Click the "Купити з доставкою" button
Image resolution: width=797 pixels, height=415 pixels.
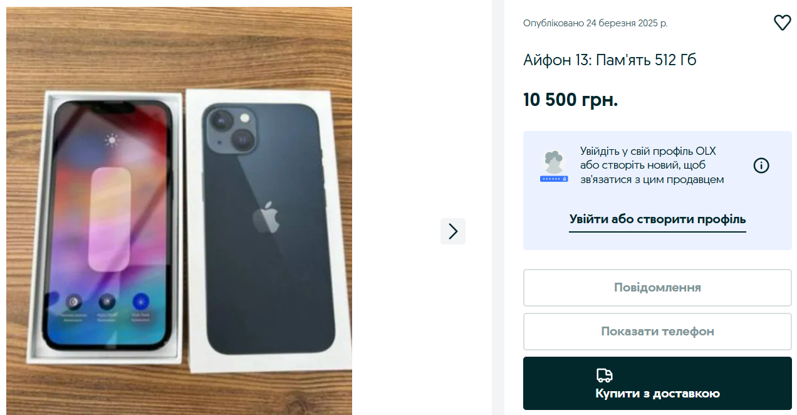(x=657, y=393)
